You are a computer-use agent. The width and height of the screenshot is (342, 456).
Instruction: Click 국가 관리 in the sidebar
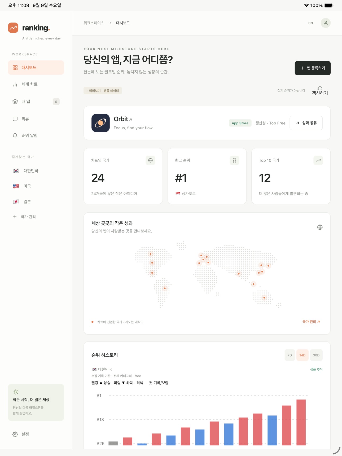tap(24, 217)
